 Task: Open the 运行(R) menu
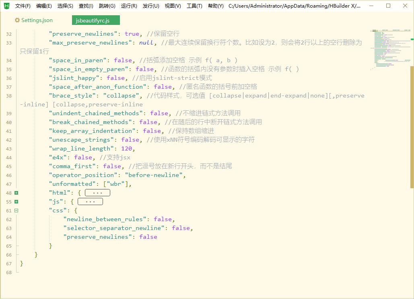pos(129,6)
